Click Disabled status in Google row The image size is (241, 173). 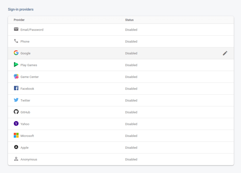(131, 53)
